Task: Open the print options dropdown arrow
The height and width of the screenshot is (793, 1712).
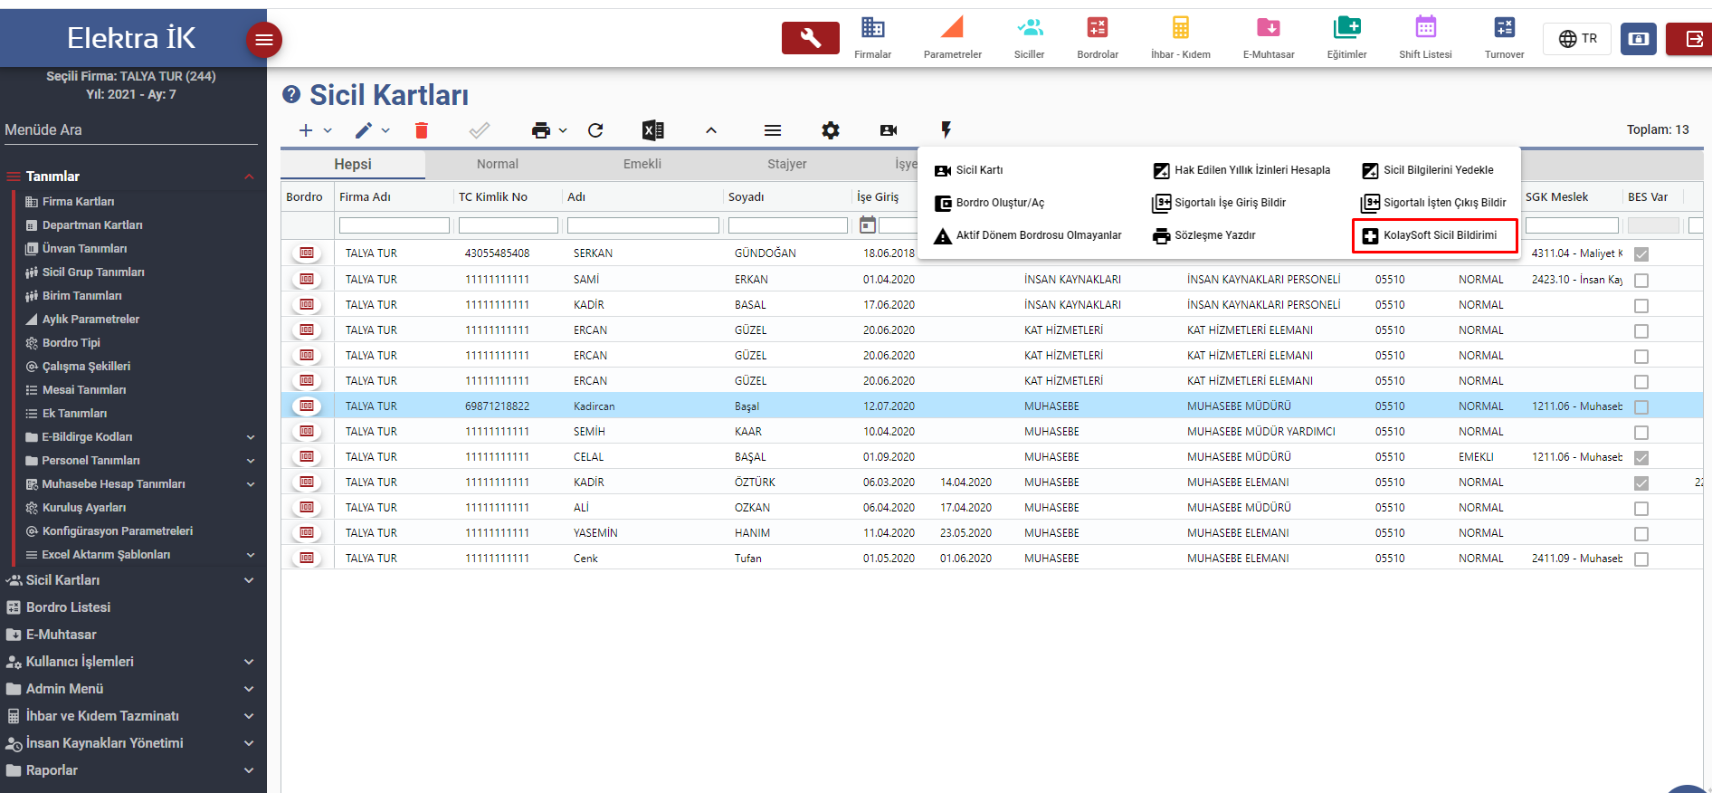Action: 563,130
